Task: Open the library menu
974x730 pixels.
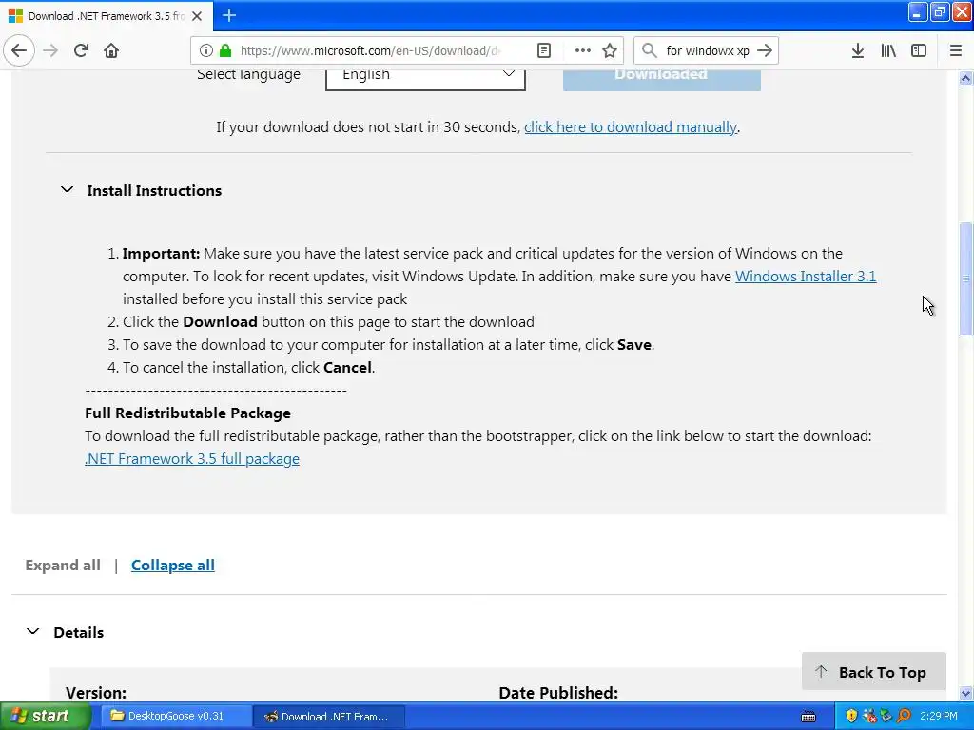Action: [888, 50]
